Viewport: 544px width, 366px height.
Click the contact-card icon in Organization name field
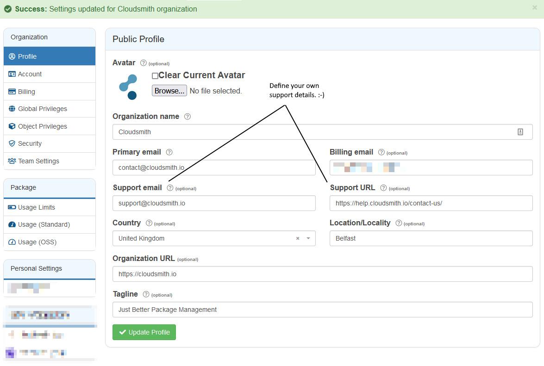(520, 132)
